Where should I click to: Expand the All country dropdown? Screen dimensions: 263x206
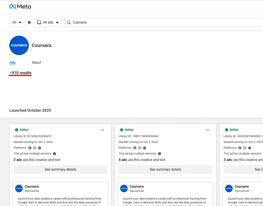click(x=17, y=23)
